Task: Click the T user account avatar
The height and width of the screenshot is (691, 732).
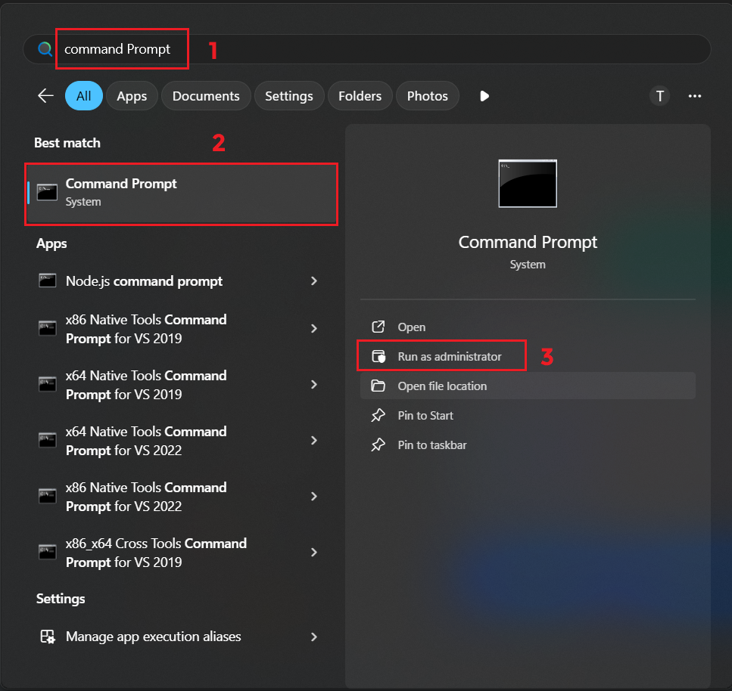Action: click(x=659, y=96)
